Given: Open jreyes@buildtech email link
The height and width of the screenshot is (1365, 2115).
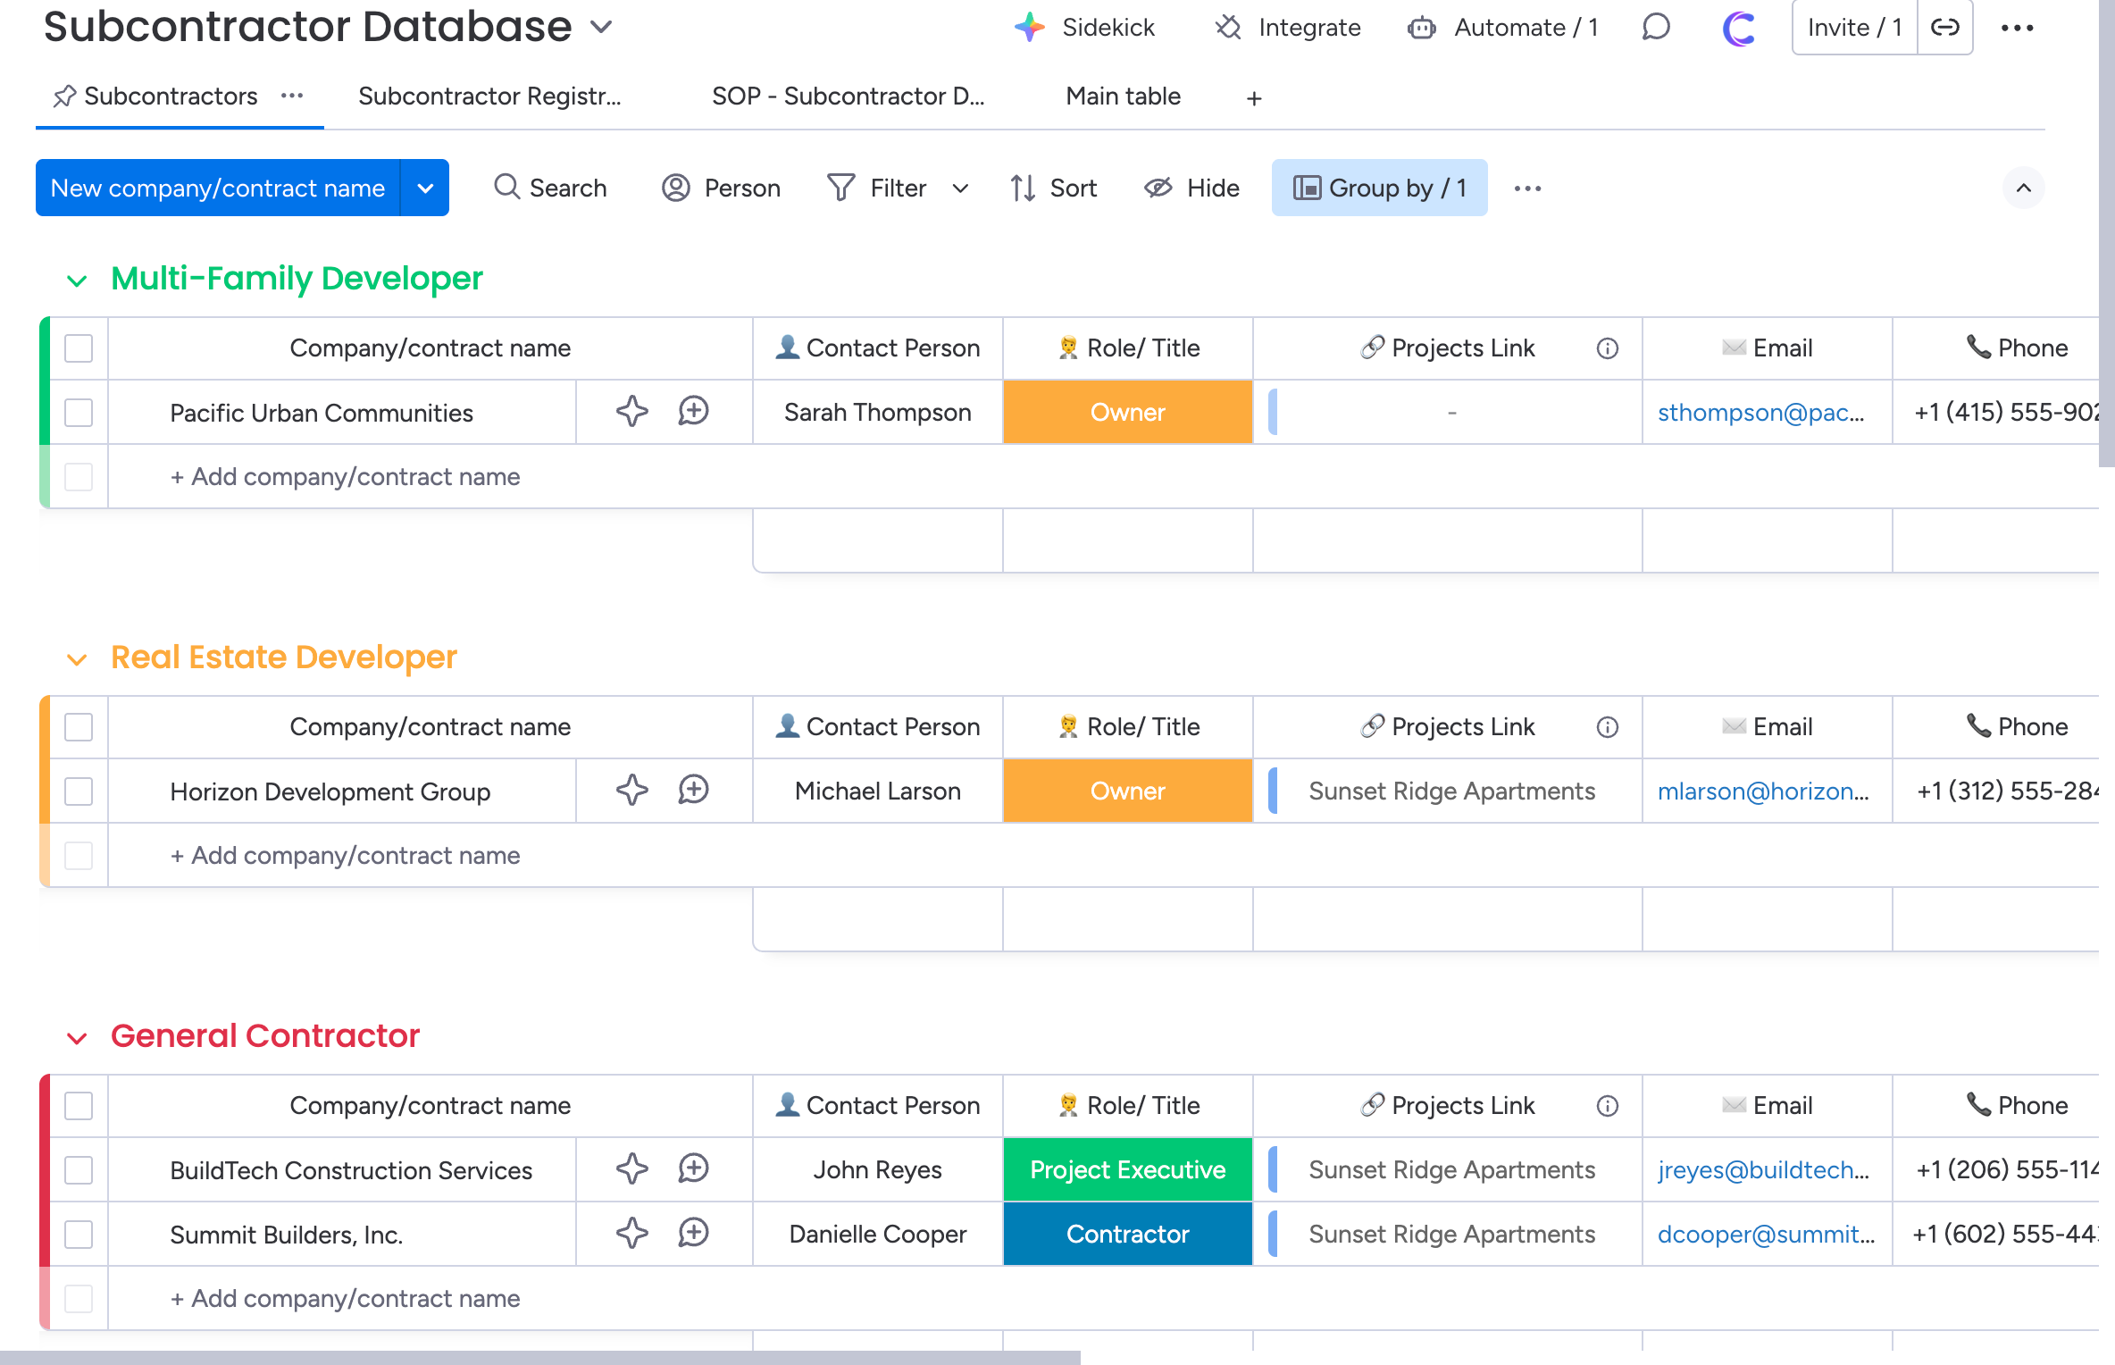Looking at the screenshot, I should [1762, 1170].
